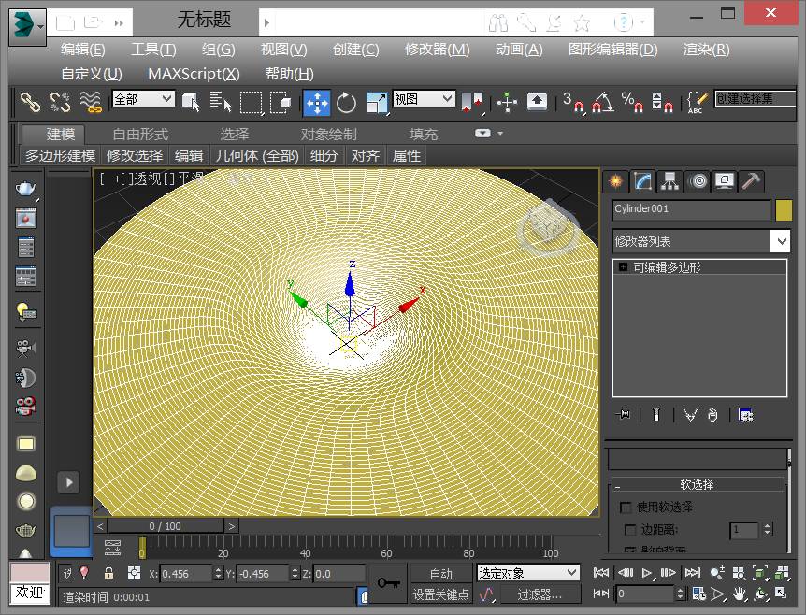
Task: Click the set key icon
Action: 388,583
